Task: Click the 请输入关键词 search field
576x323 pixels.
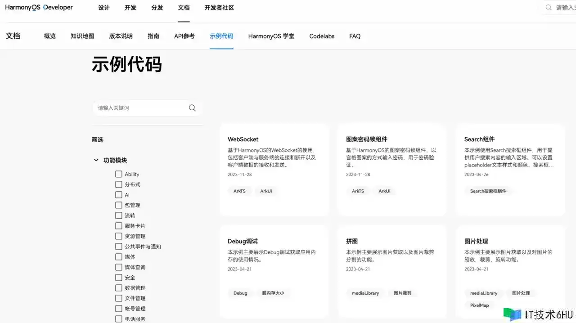Action: [147, 108]
